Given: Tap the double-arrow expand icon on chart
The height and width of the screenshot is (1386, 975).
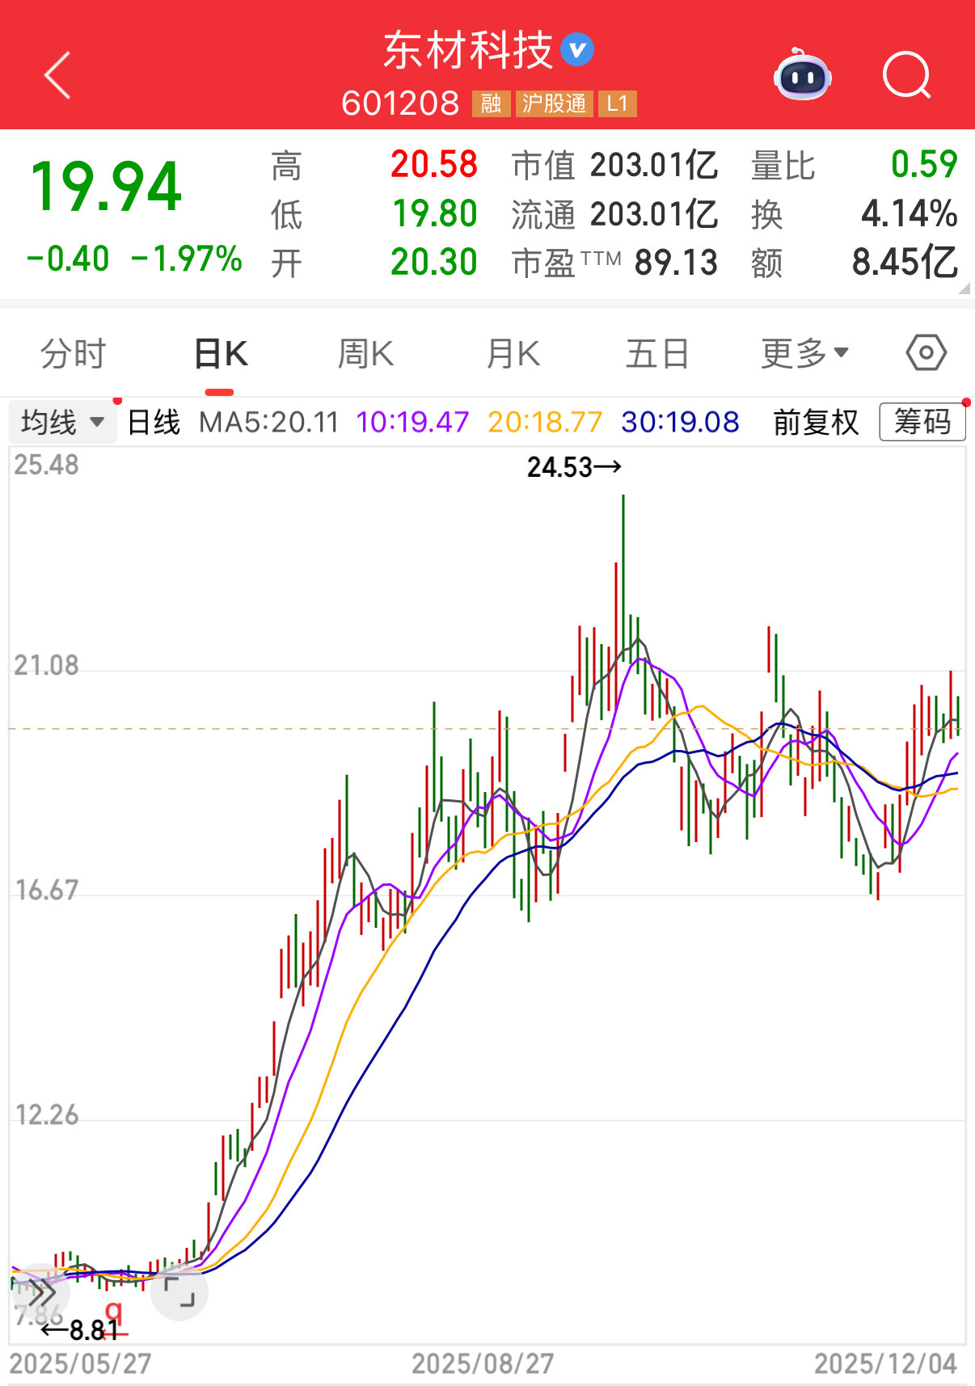Looking at the screenshot, I should pos(39,1292).
